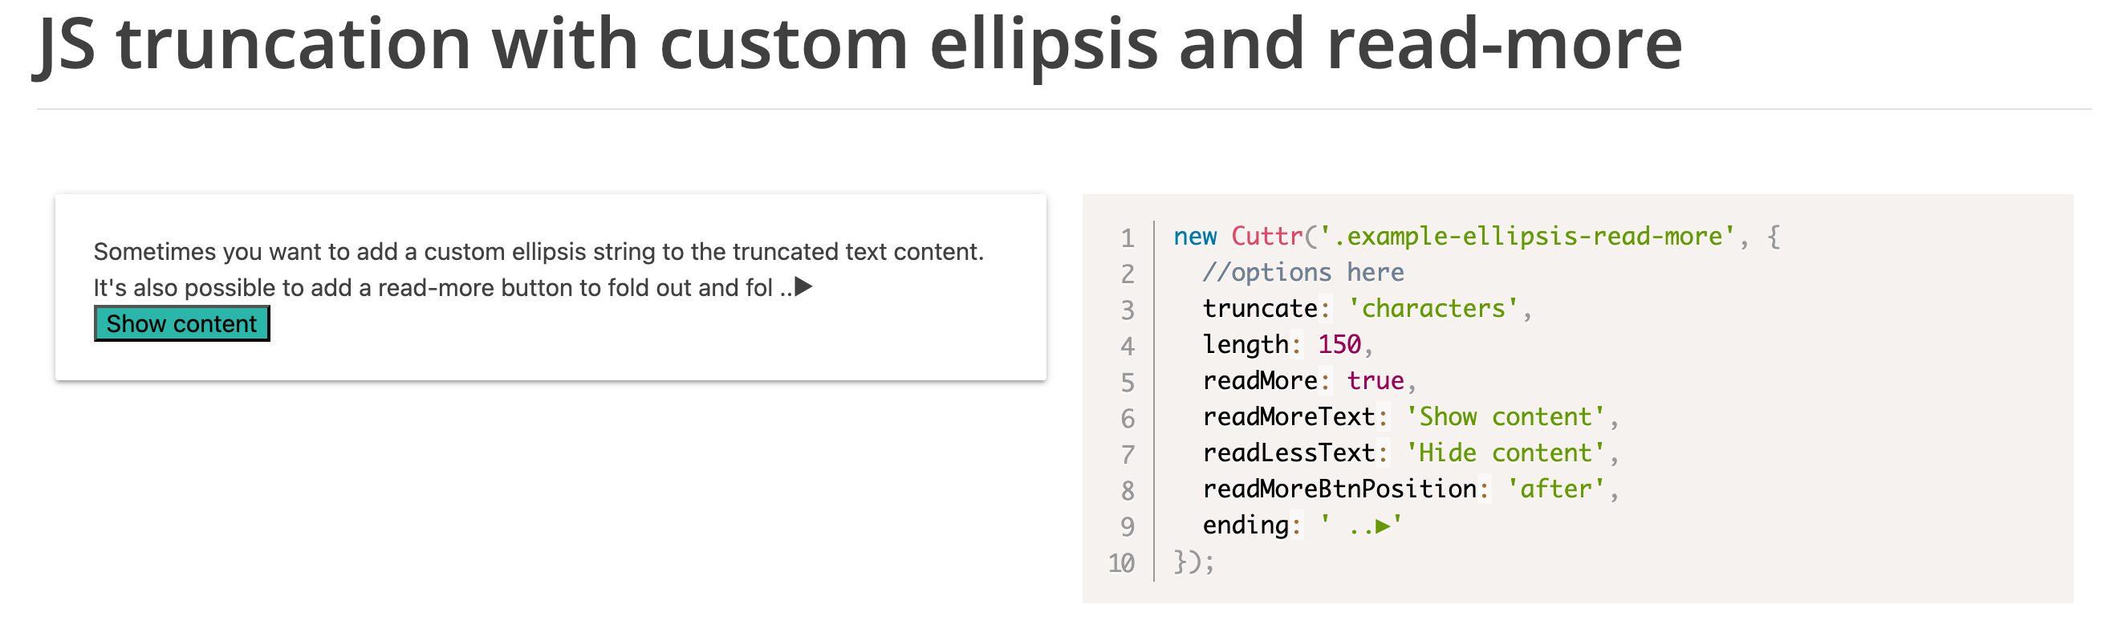The height and width of the screenshot is (637, 2101).
Task: Click the Cuttr class name in the code
Action: (1266, 237)
